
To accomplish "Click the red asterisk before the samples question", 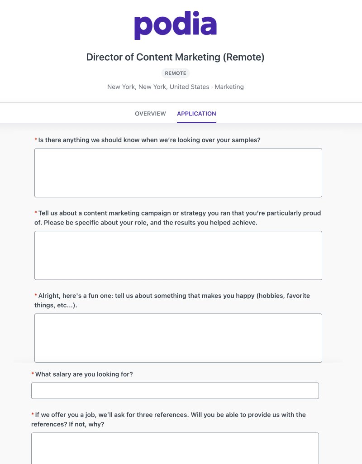I will pos(36,139).
